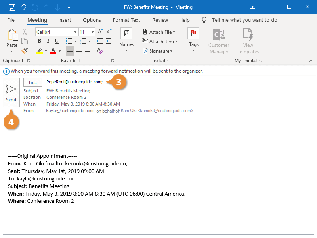The width and height of the screenshot is (317, 238).
Task: Click the Send button
Action: pos(11,92)
